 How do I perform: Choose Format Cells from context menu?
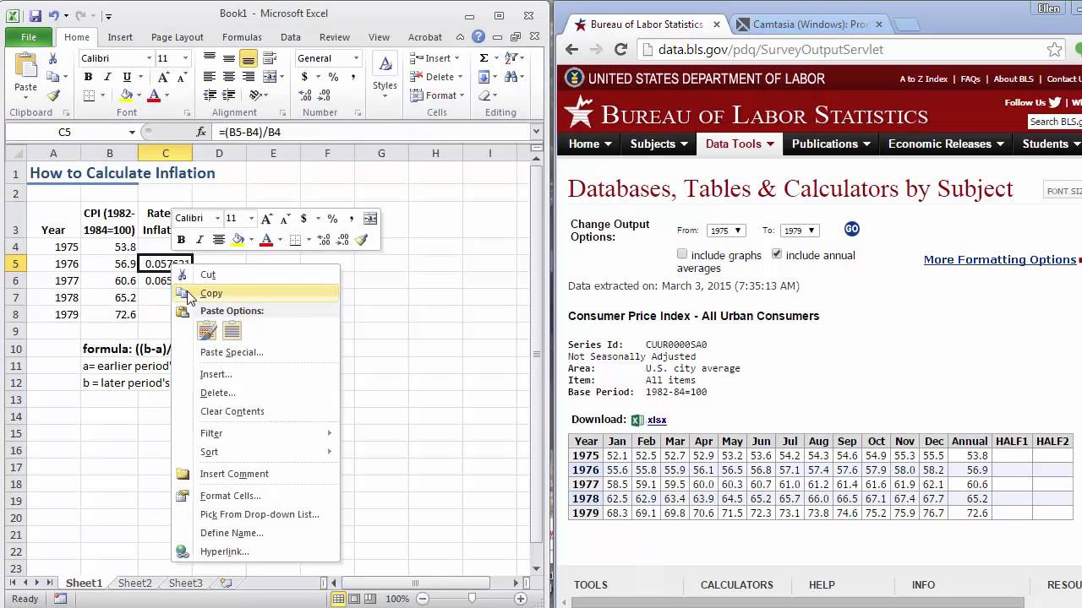tap(255, 496)
